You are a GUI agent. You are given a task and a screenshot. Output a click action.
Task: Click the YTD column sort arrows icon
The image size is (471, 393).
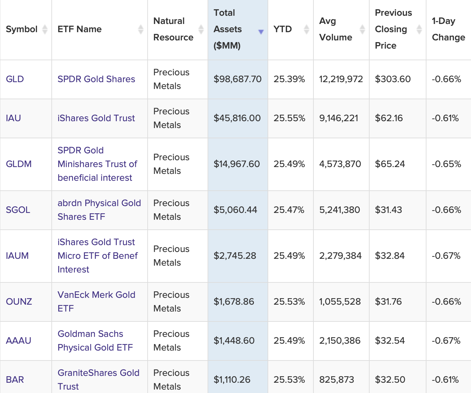click(307, 29)
